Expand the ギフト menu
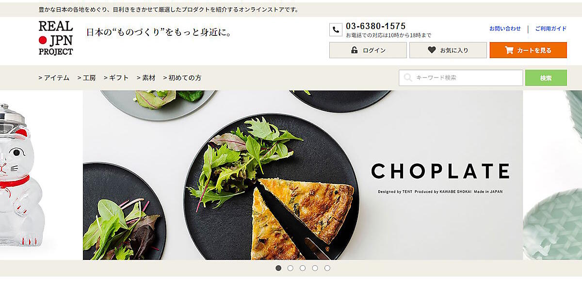Image resolution: width=582 pixels, height=305 pixels. (116, 77)
